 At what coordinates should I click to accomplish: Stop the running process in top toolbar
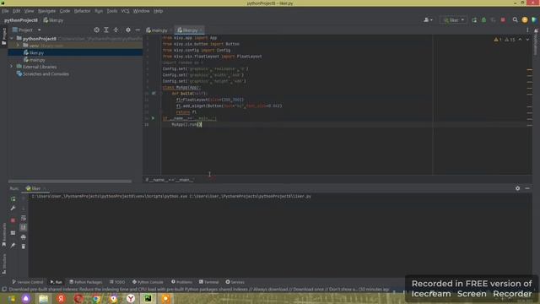point(503,20)
